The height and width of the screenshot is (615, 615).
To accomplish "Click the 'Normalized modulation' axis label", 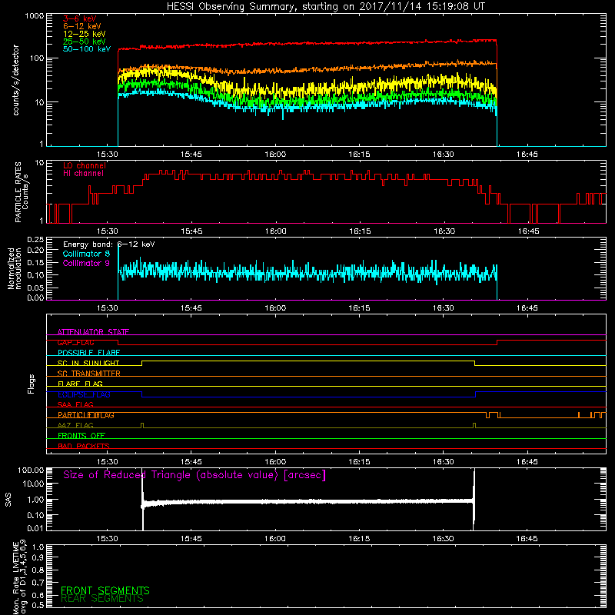I will 14,268.
